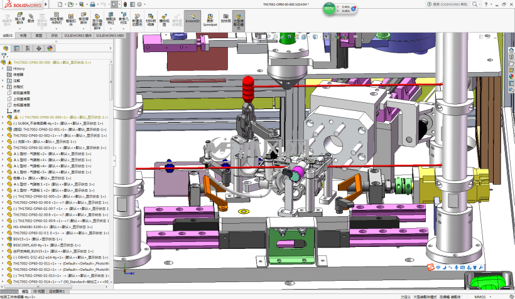Toggle Large Assembly Mode button

tap(239, 21)
